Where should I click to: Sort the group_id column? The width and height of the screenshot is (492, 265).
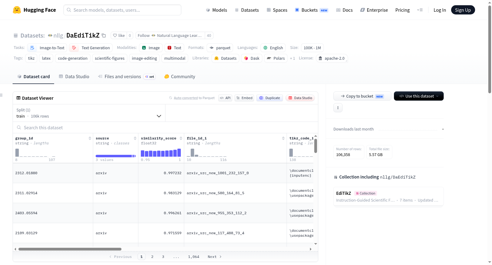[90, 138]
